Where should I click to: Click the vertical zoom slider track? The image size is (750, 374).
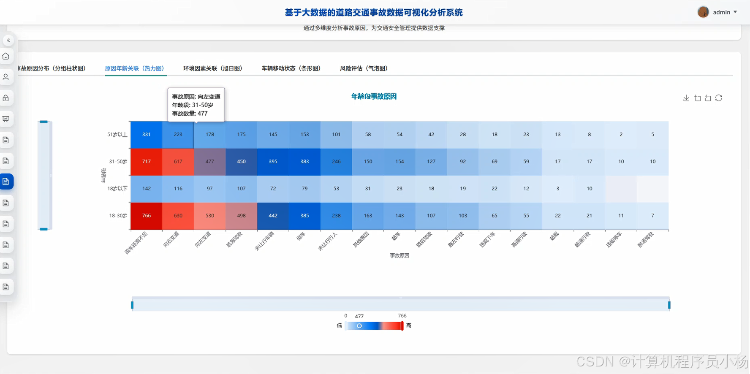pyautogui.click(x=43, y=175)
